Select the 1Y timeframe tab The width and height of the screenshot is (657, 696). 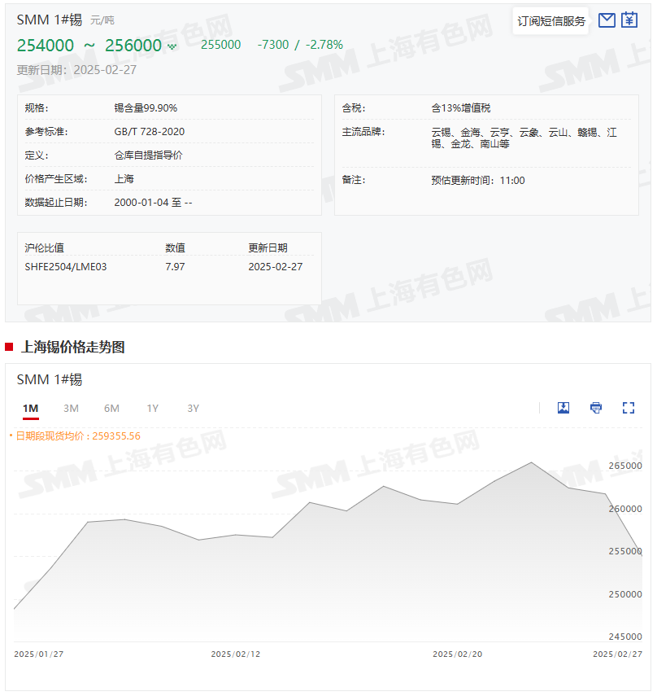tap(152, 408)
